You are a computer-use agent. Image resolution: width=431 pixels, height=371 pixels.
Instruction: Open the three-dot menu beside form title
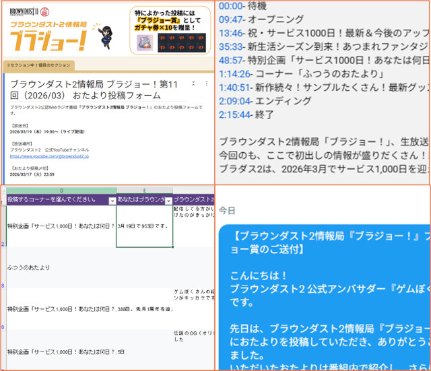(205, 83)
